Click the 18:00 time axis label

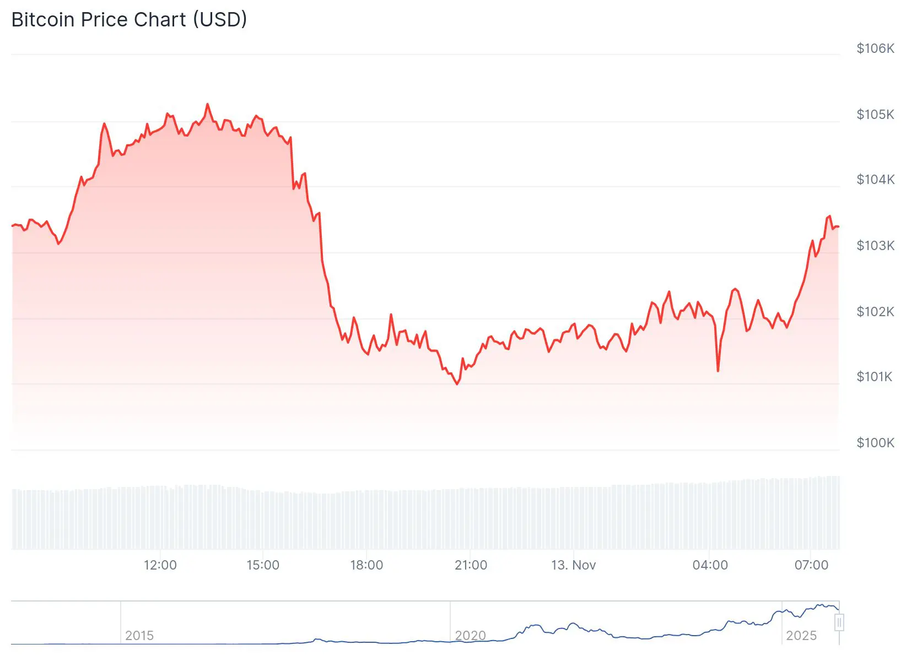click(x=366, y=565)
